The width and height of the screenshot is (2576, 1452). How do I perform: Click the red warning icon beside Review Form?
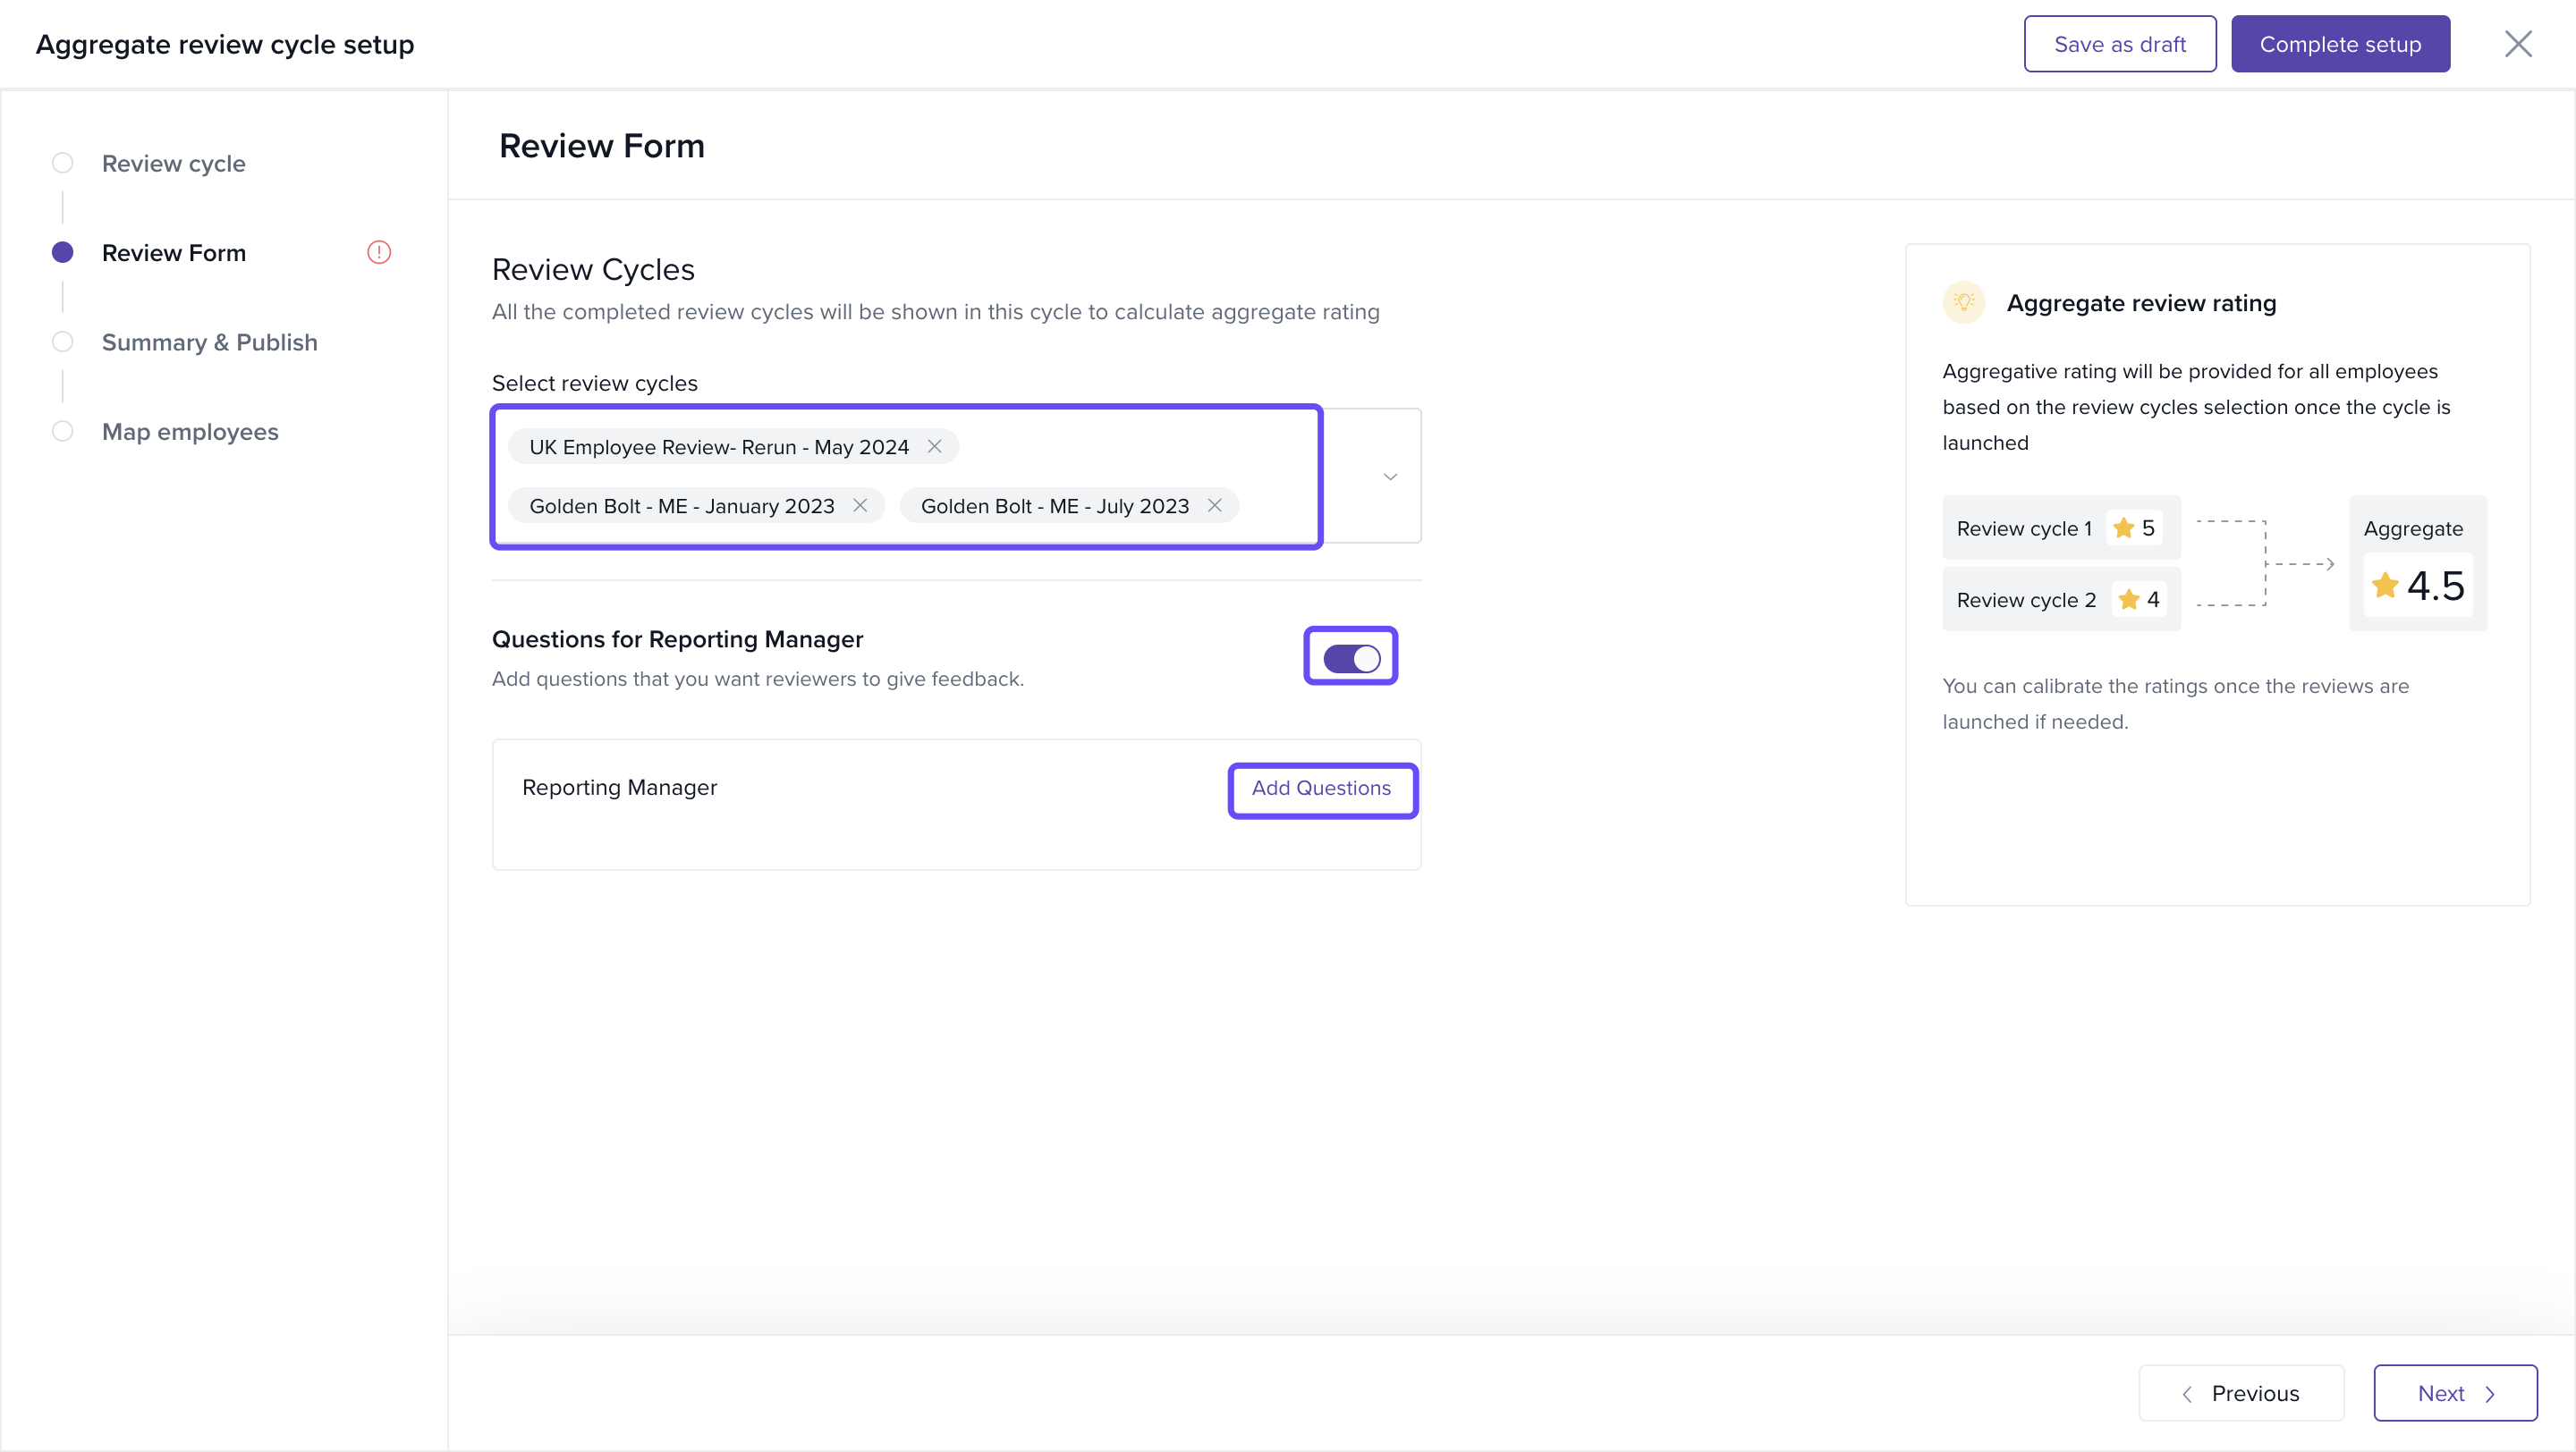point(378,253)
